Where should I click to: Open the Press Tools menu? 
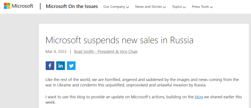coord(200,7)
